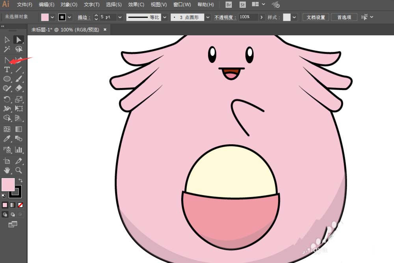
Task: Open the 文件(F) menu
Action: pos(24,4)
